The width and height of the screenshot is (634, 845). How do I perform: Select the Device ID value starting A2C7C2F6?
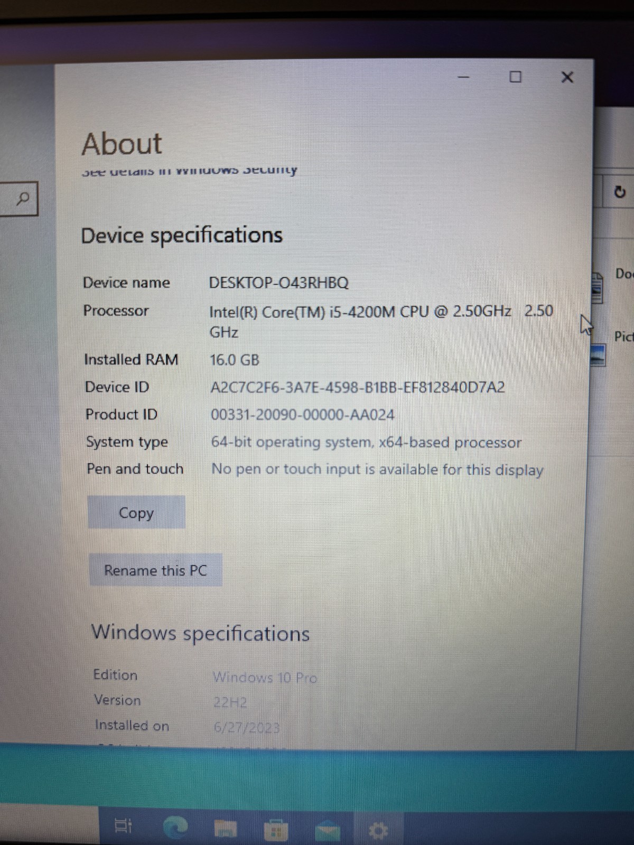pos(358,388)
